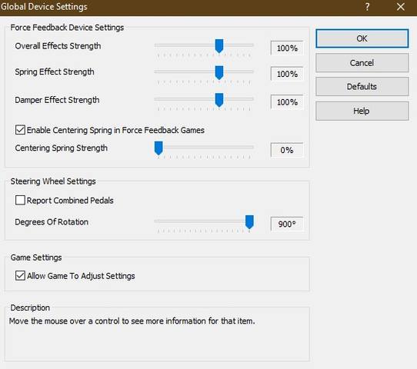Restore settings with the Defaults button

tap(362, 86)
